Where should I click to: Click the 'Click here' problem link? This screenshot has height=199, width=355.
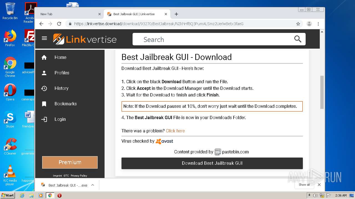click(x=175, y=131)
